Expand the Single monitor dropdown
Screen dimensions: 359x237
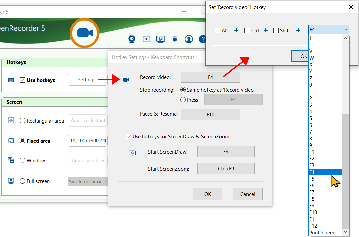click(x=88, y=182)
